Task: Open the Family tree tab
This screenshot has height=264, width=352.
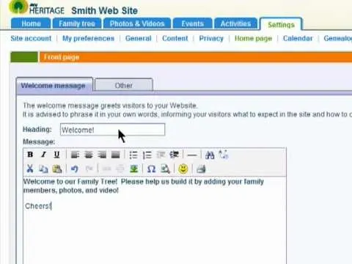Action: point(77,23)
